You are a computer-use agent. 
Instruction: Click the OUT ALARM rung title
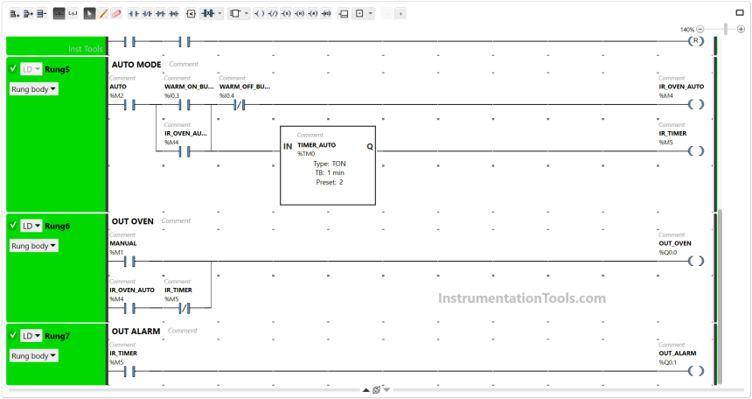coord(136,332)
